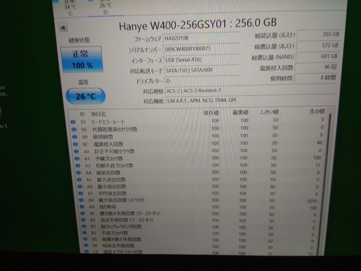Click the 26 °C temperature indicator
Image resolution: width=361 pixels, height=271 pixels.
(x=86, y=96)
